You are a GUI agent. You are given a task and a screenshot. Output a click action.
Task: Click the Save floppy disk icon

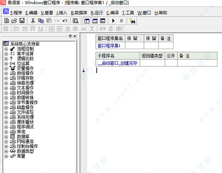point(22,21)
